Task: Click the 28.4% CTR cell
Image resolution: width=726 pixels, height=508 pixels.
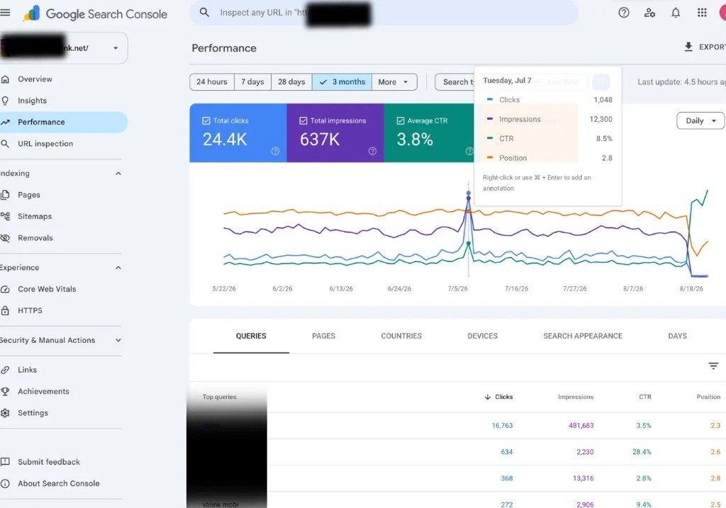Action: point(642,452)
